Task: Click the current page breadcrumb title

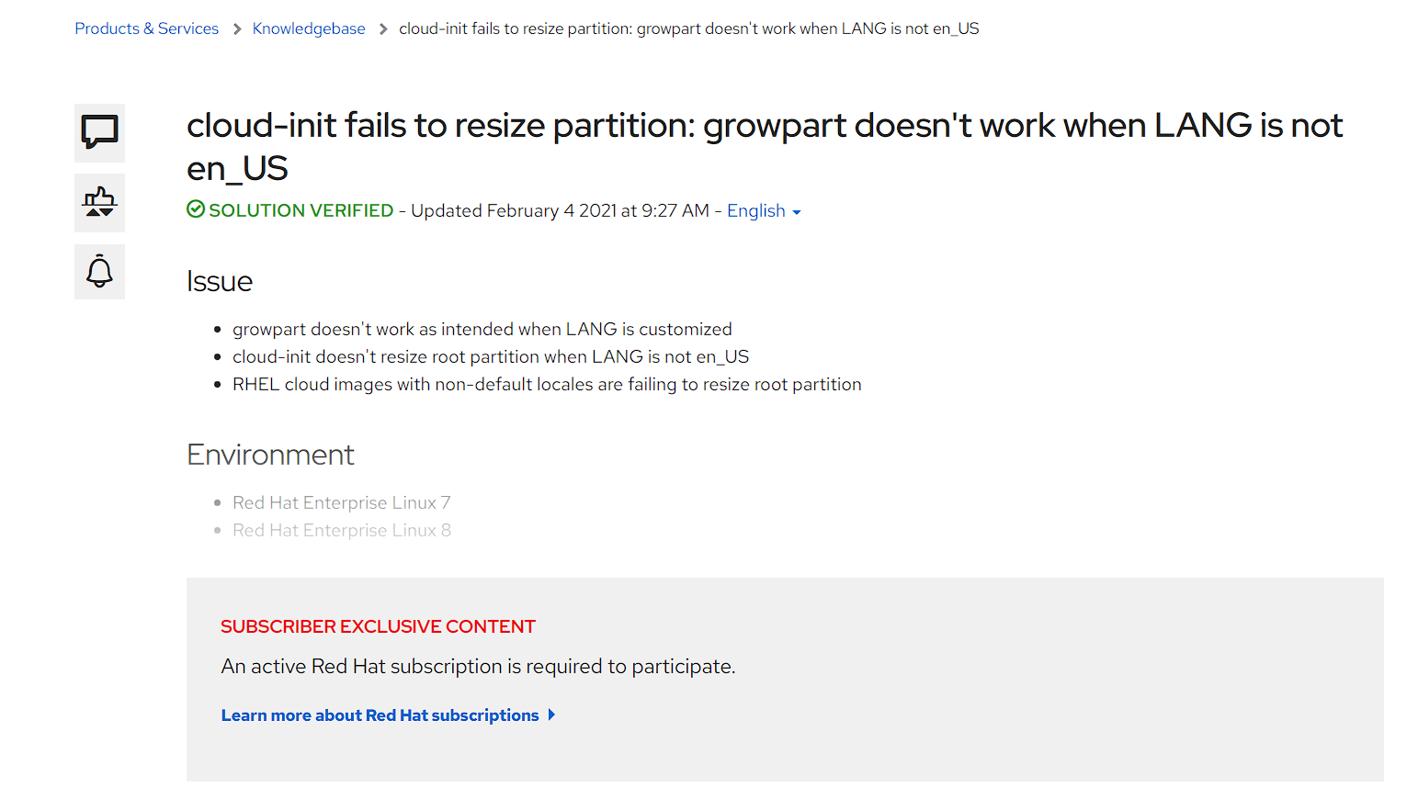Action: point(688,29)
